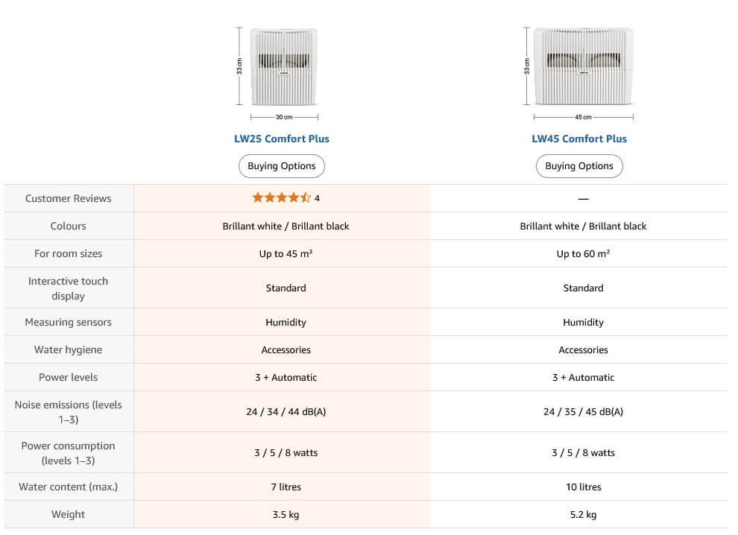Click the Power consumption row label

click(69, 453)
